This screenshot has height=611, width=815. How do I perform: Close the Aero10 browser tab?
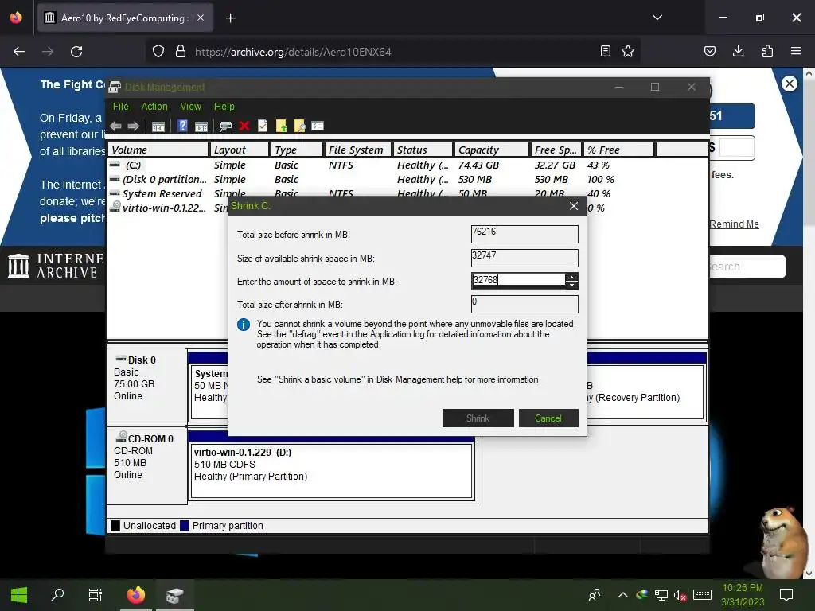pos(201,18)
